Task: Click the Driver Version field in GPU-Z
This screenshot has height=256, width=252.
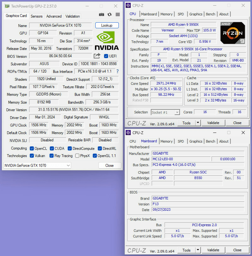Action: click(74, 110)
